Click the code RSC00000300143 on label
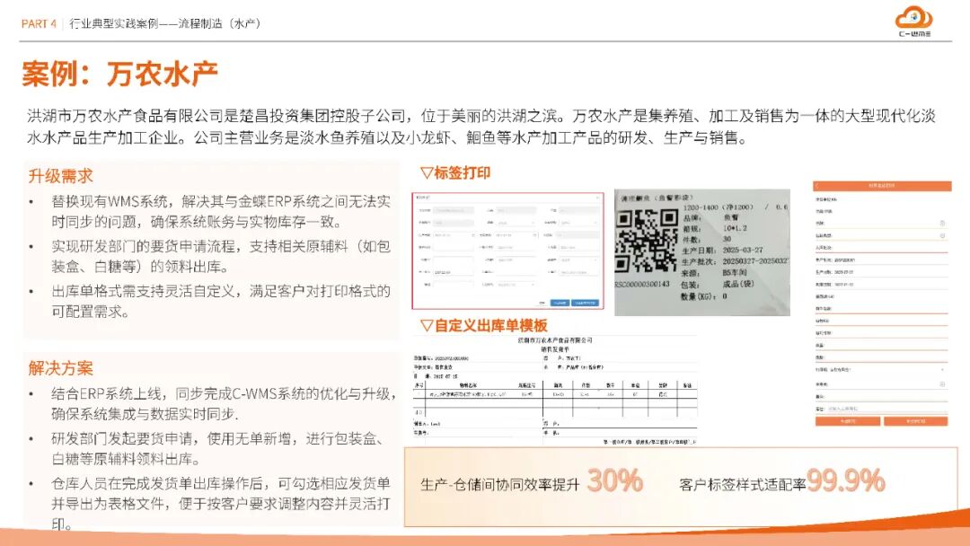970x546 pixels. [x=643, y=284]
